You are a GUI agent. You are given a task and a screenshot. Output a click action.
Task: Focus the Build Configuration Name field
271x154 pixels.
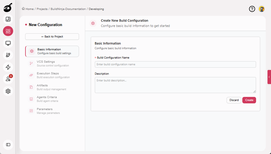click(175, 64)
